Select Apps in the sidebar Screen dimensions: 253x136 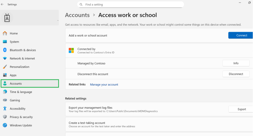(x=30, y=75)
